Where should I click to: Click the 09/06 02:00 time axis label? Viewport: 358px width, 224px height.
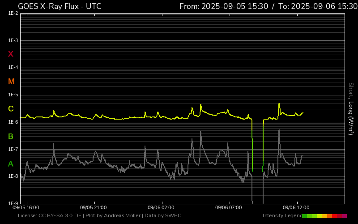tap(161, 208)
